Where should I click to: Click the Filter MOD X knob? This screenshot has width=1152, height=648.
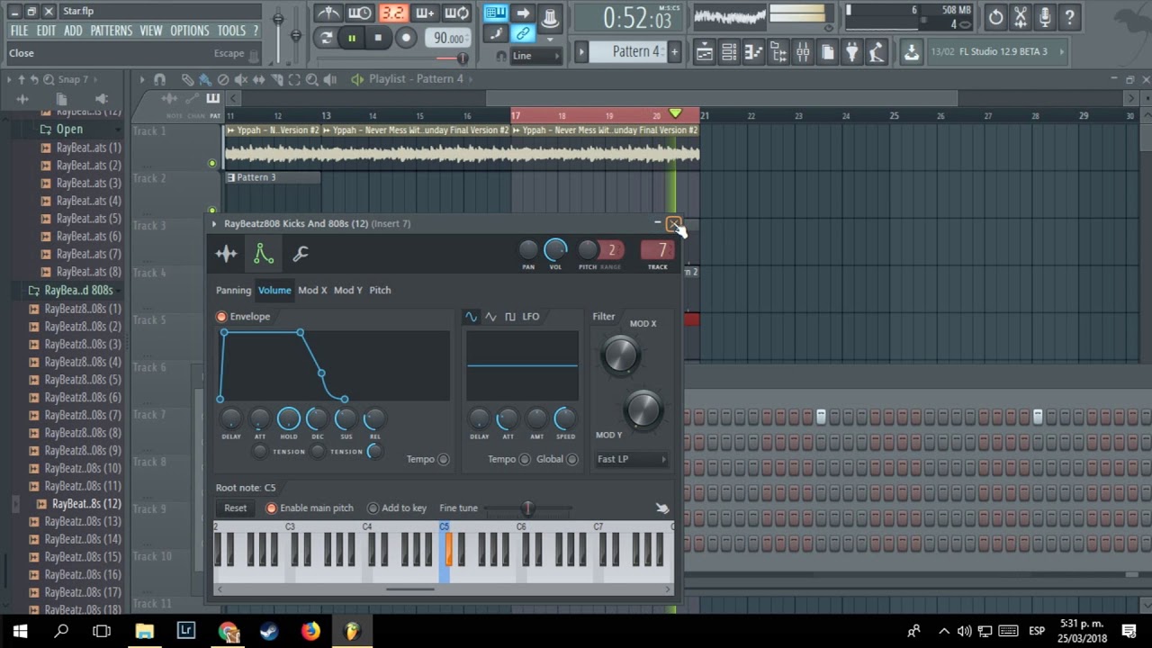620,355
